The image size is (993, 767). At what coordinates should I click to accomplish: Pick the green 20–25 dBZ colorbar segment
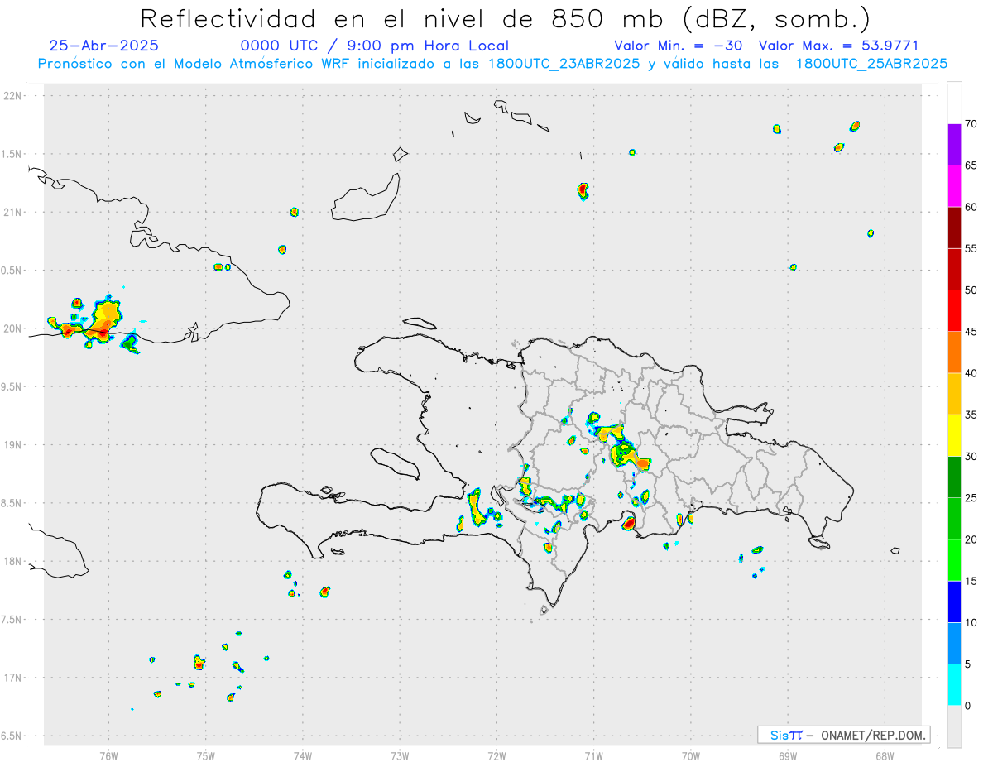(x=954, y=519)
